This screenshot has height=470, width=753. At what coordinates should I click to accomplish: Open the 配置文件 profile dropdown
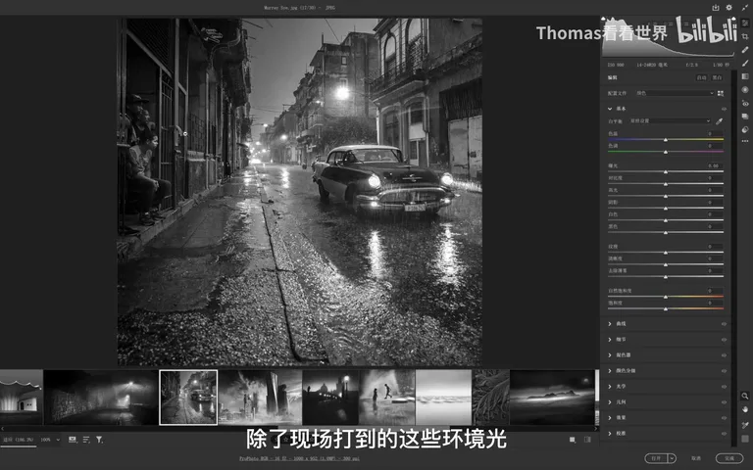675,93
